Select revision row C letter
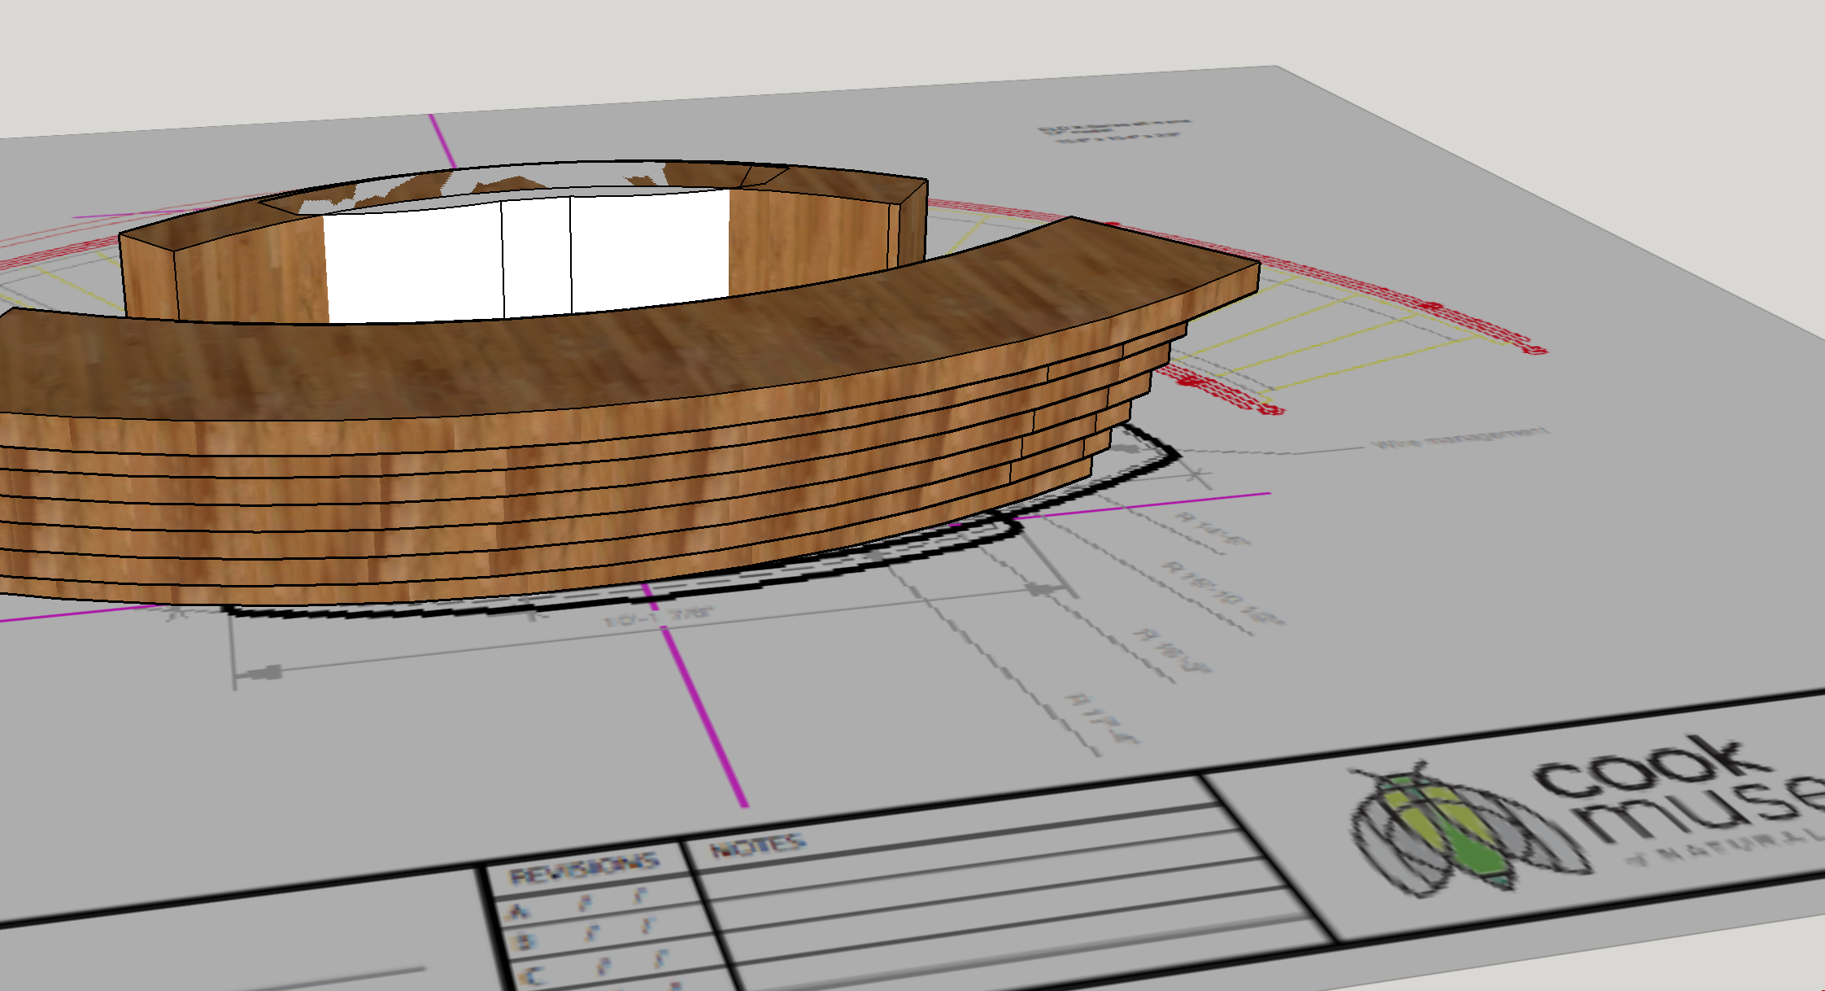1825x991 pixels. tap(533, 975)
